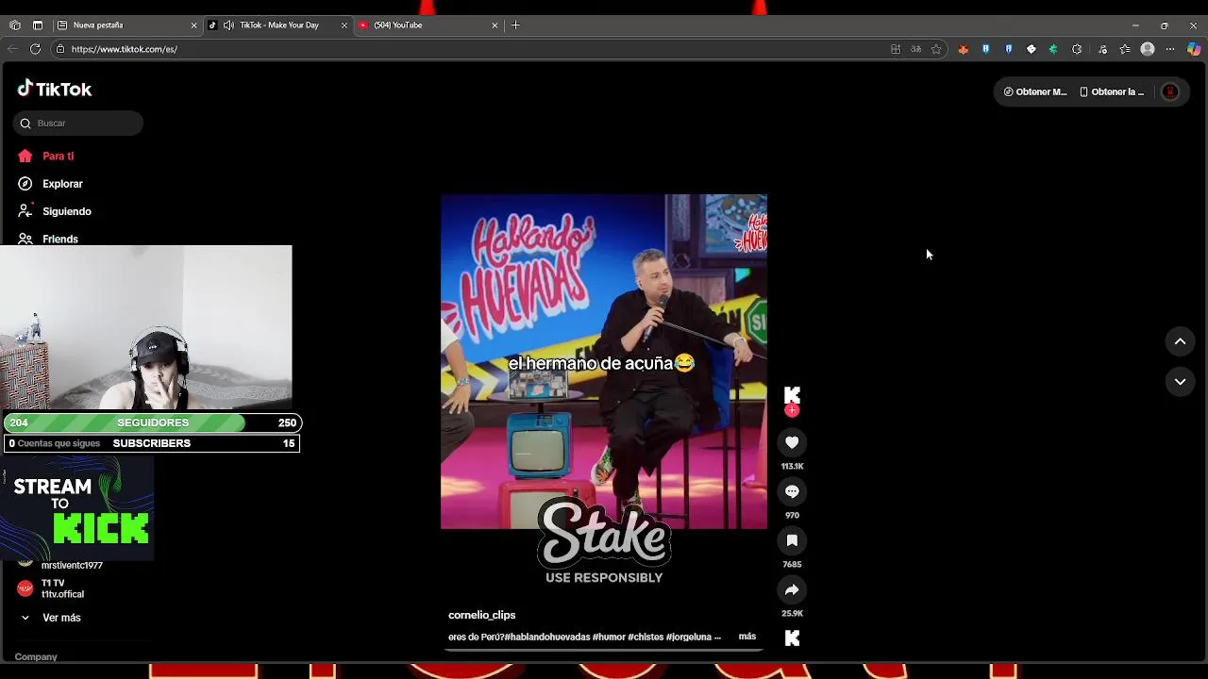
Task: Reload the page in browser toolbar
Action: pos(35,49)
